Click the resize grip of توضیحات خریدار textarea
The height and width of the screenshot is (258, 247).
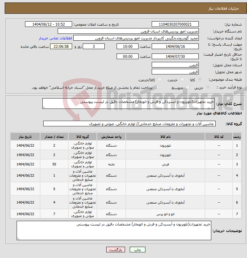click(x=18, y=239)
